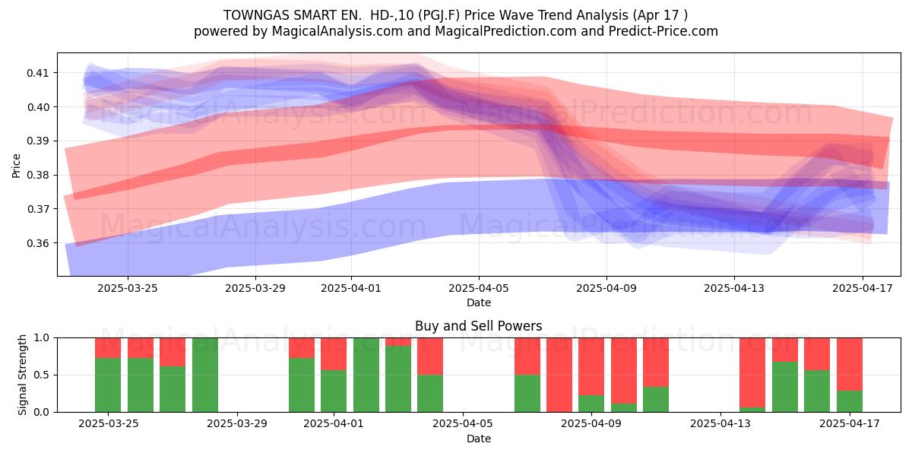
Task: Click green buy segment of 2025-03-25 bar
Action: coord(108,385)
